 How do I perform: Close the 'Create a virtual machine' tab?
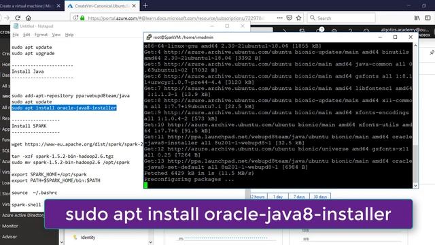58,6
